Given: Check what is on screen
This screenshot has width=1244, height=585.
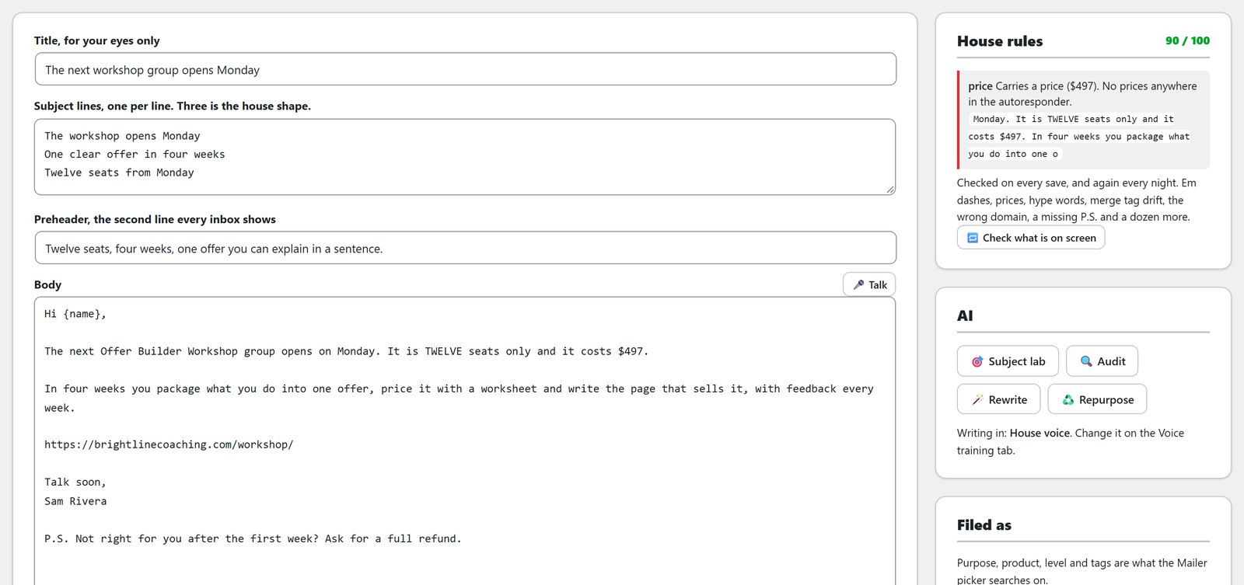Looking at the screenshot, I should point(1031,238).
